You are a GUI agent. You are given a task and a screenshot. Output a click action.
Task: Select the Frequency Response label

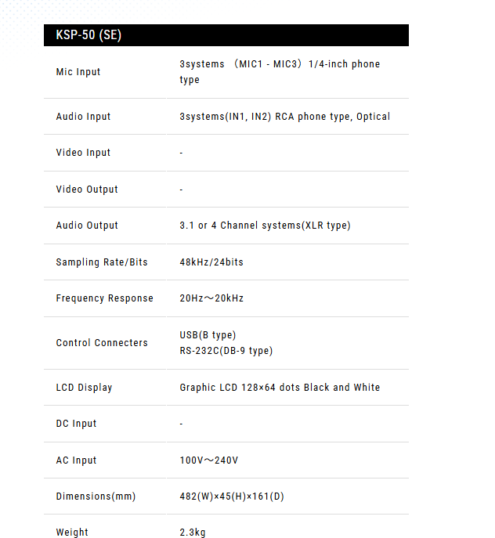(105, 298)
